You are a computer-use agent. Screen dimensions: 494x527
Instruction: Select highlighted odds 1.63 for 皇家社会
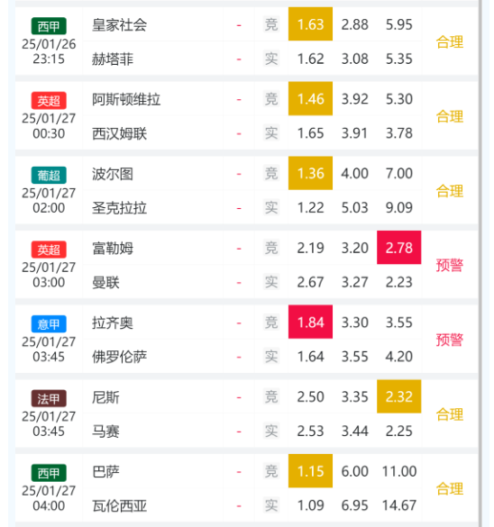tap(310, 24)
